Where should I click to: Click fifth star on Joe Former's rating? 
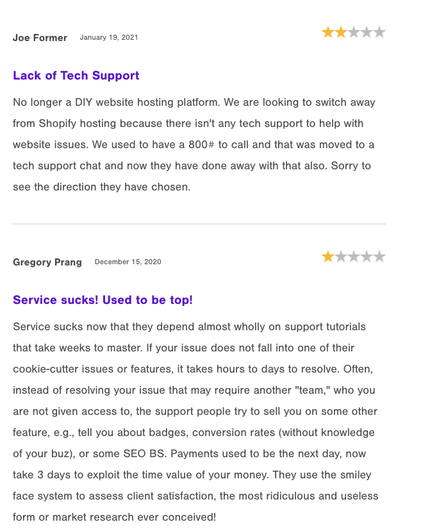pos(379,32)
